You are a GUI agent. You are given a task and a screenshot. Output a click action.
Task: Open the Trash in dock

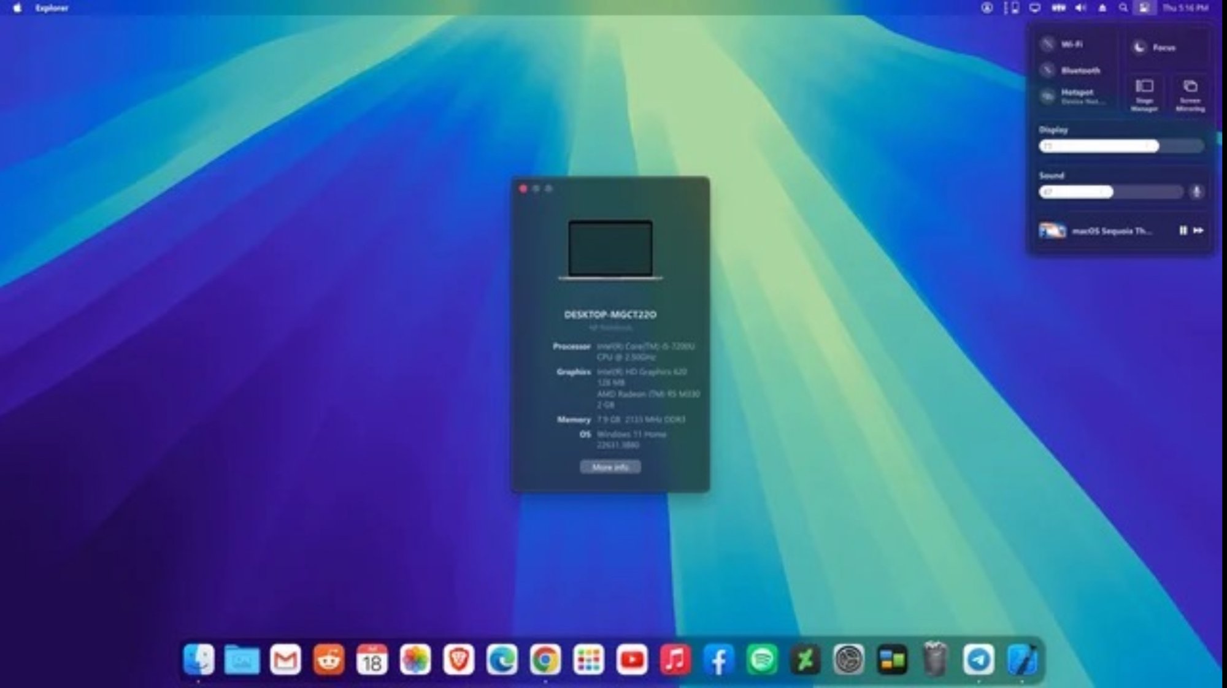(x=934, y=660)
